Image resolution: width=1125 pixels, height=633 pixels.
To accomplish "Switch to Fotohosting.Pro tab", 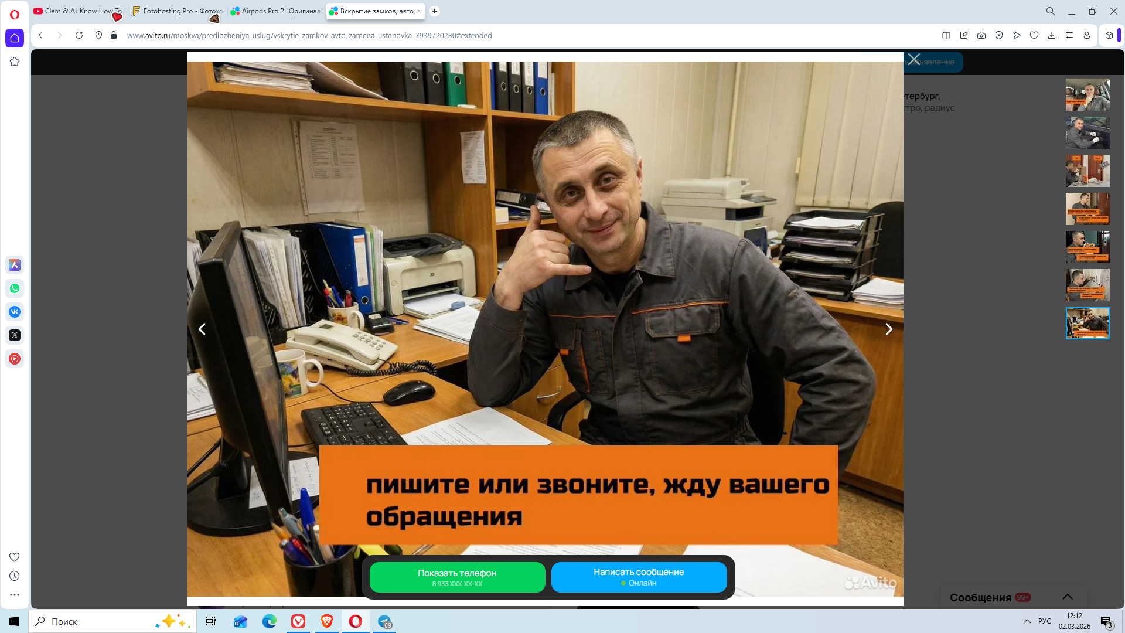I will [179, 11].
